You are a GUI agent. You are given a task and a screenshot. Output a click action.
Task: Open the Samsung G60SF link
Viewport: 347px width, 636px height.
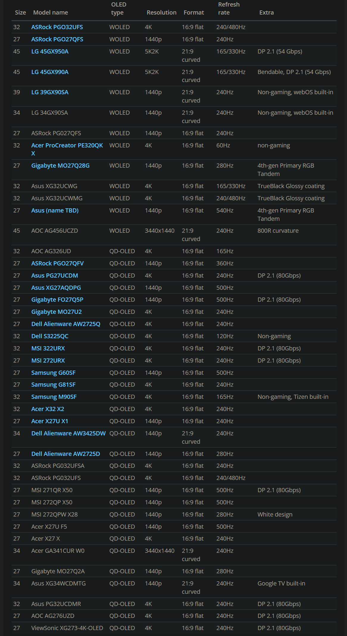point(54,373)
